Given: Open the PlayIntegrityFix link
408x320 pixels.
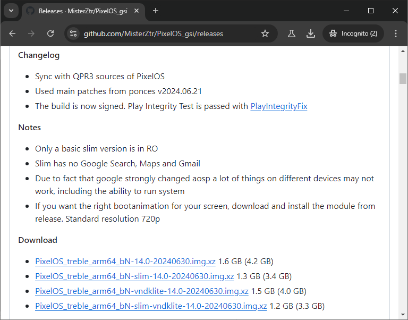Looking at the screenshot, I should pyautogui.click(x=279, y=106).
